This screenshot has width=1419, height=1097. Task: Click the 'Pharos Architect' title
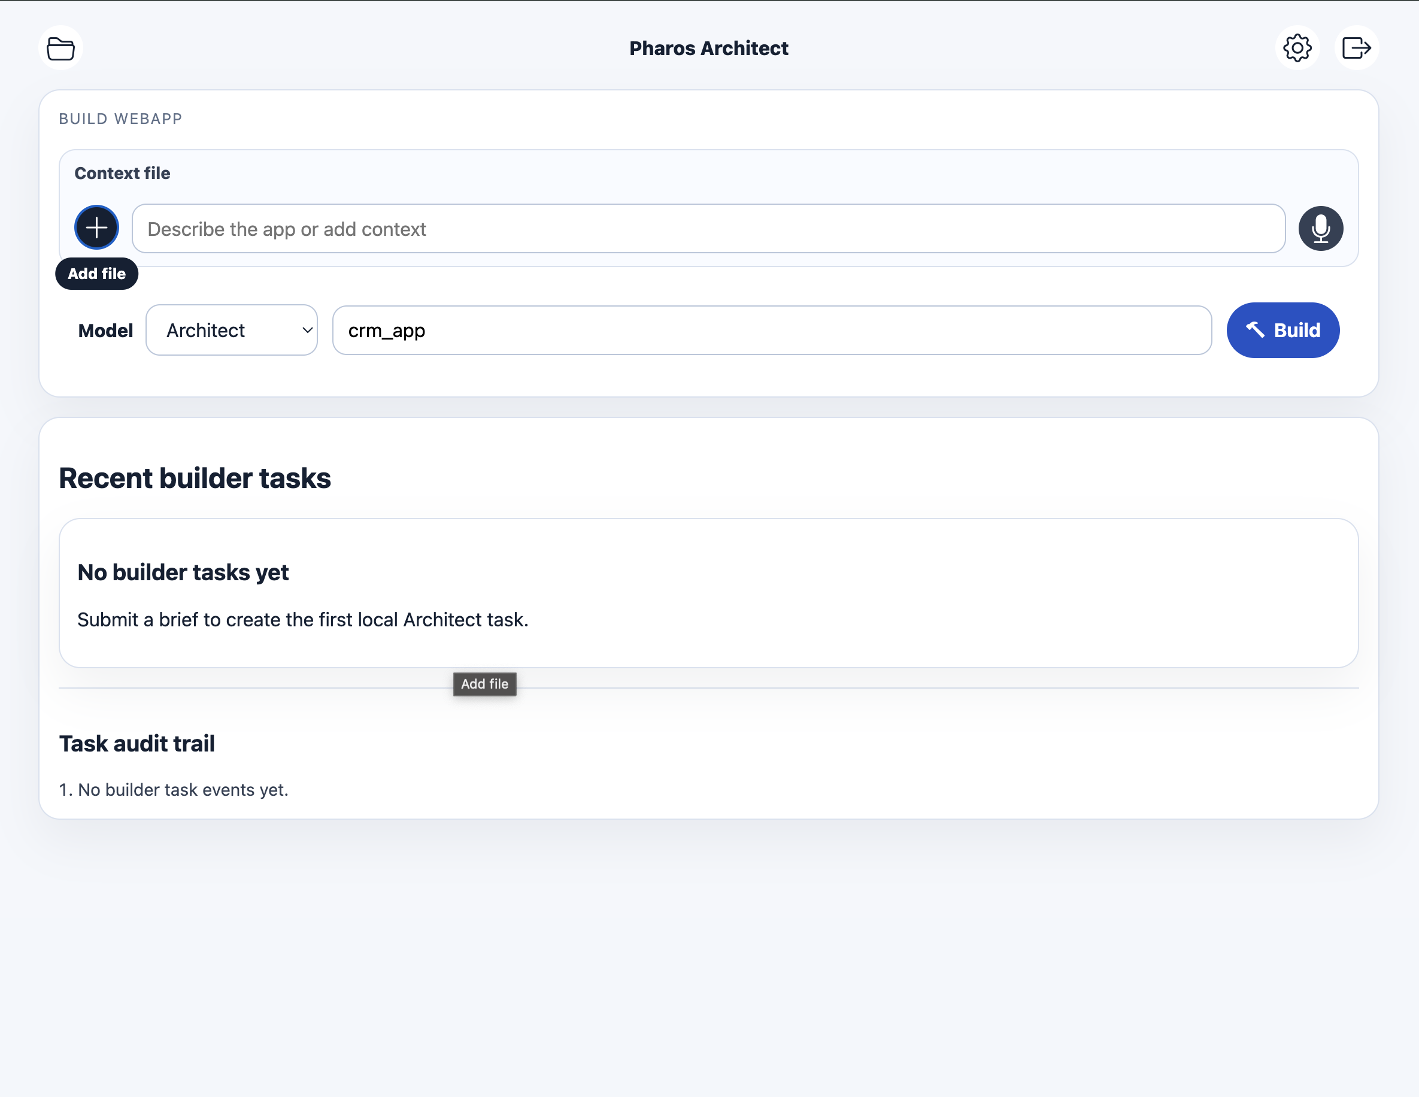(x=709, y=48)
